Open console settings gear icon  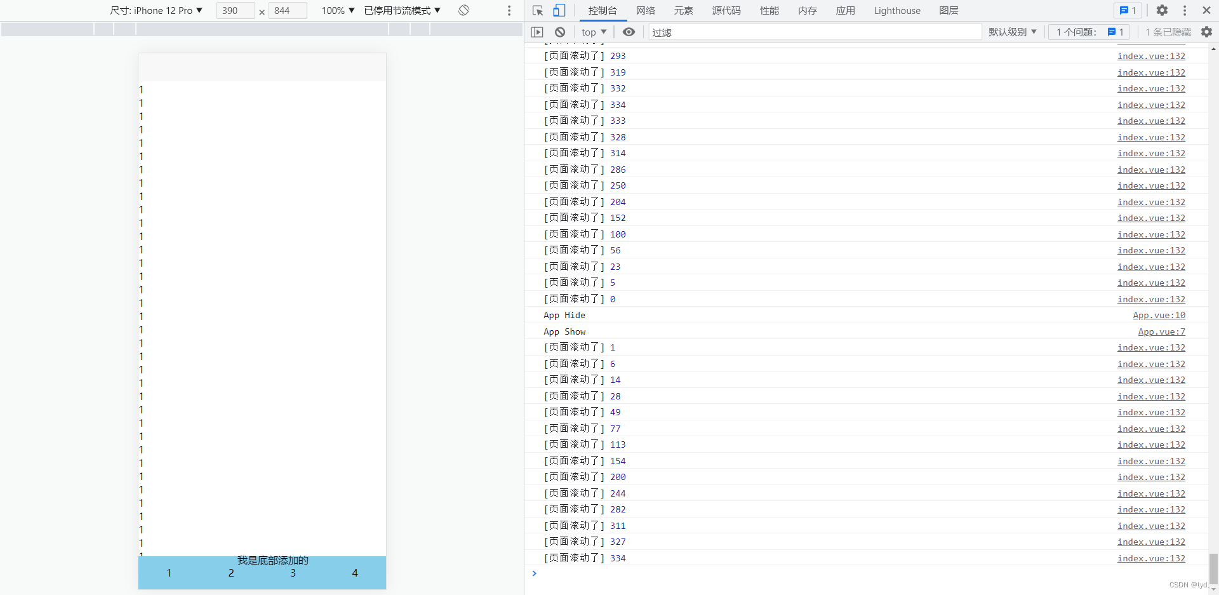[1207, 32]
